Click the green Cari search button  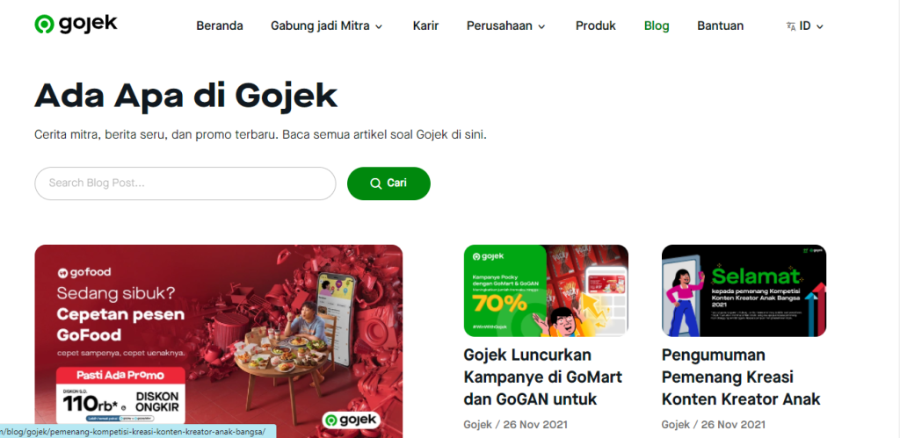pyautogui.click(x=388, y=183)
